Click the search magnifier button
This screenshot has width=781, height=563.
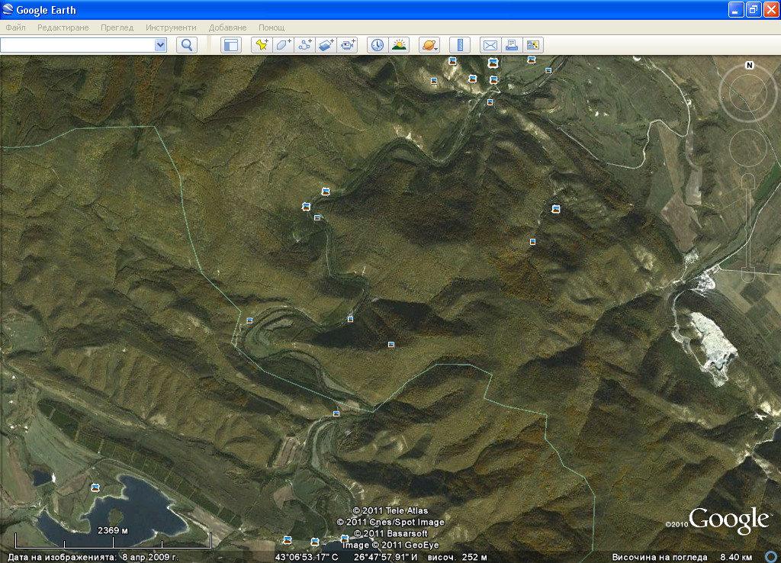[187, 45]
